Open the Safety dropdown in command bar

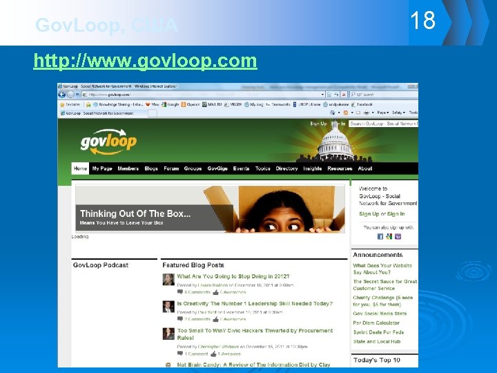tap(398, 113)
